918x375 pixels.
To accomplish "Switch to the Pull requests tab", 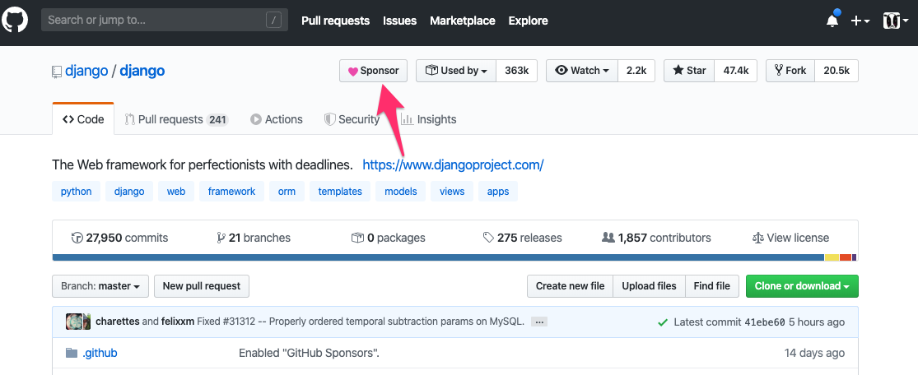I will point(175,119).
